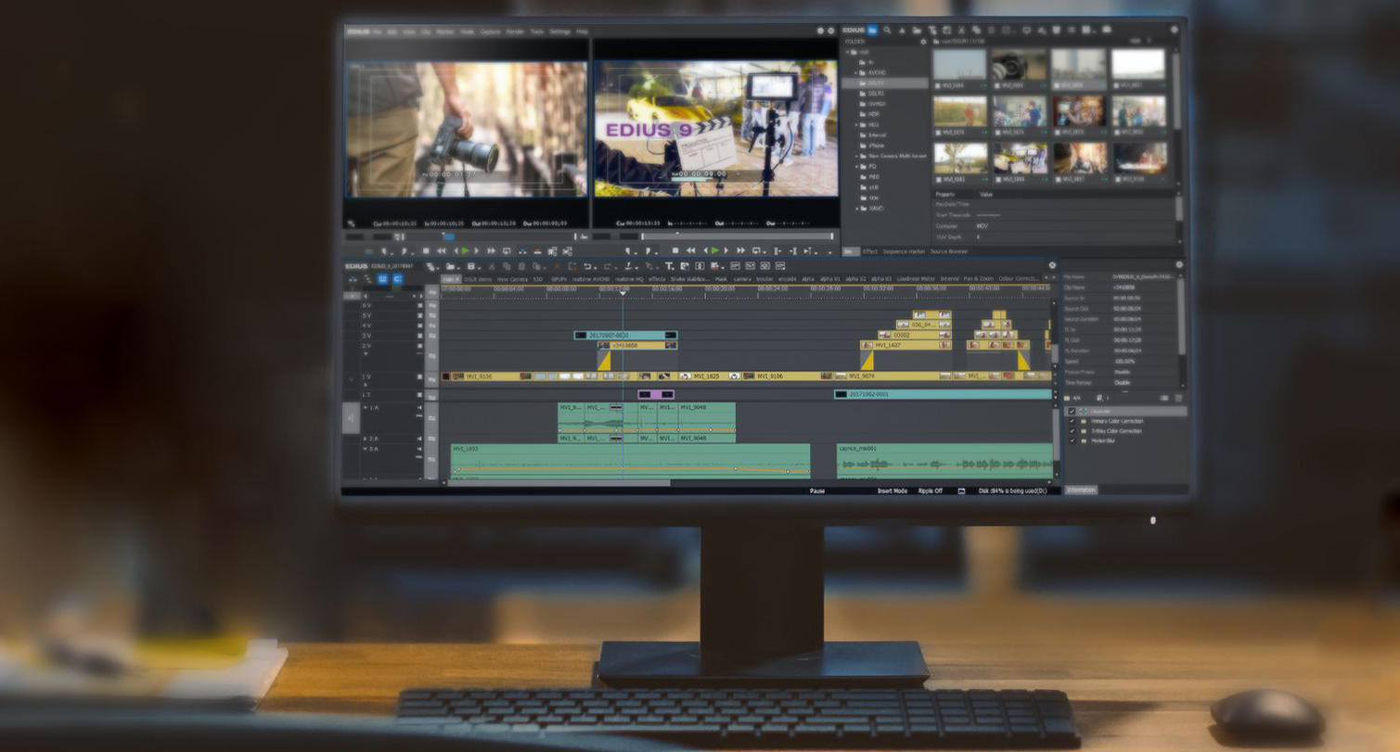Click Insert Mode in the status bar

(x=893, y=491)
